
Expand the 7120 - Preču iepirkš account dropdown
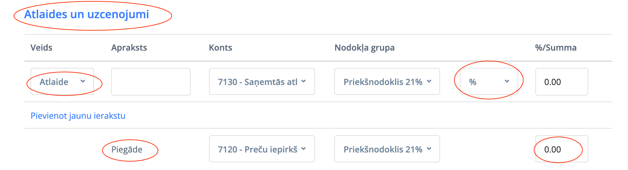click(262, 149)
